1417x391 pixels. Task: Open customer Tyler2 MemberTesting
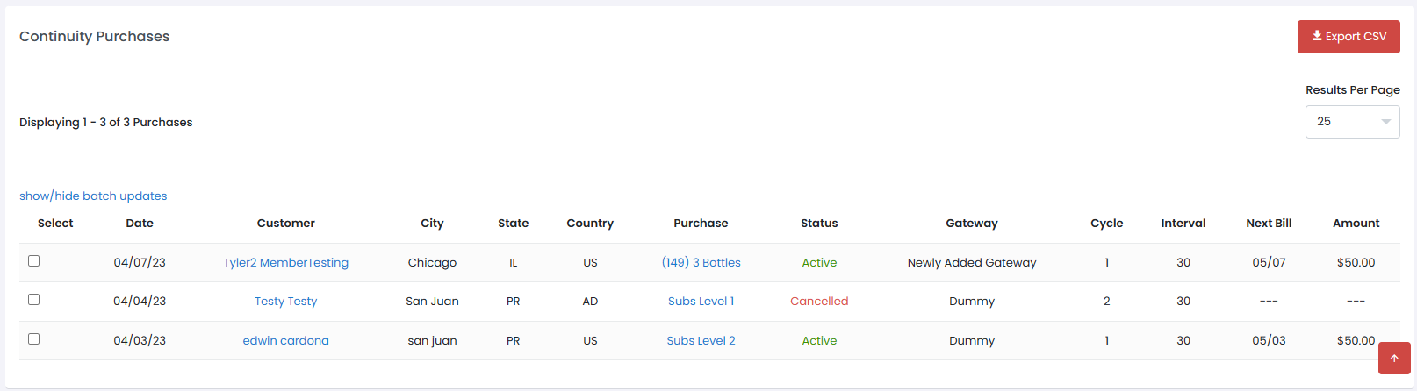click(285, 262)
